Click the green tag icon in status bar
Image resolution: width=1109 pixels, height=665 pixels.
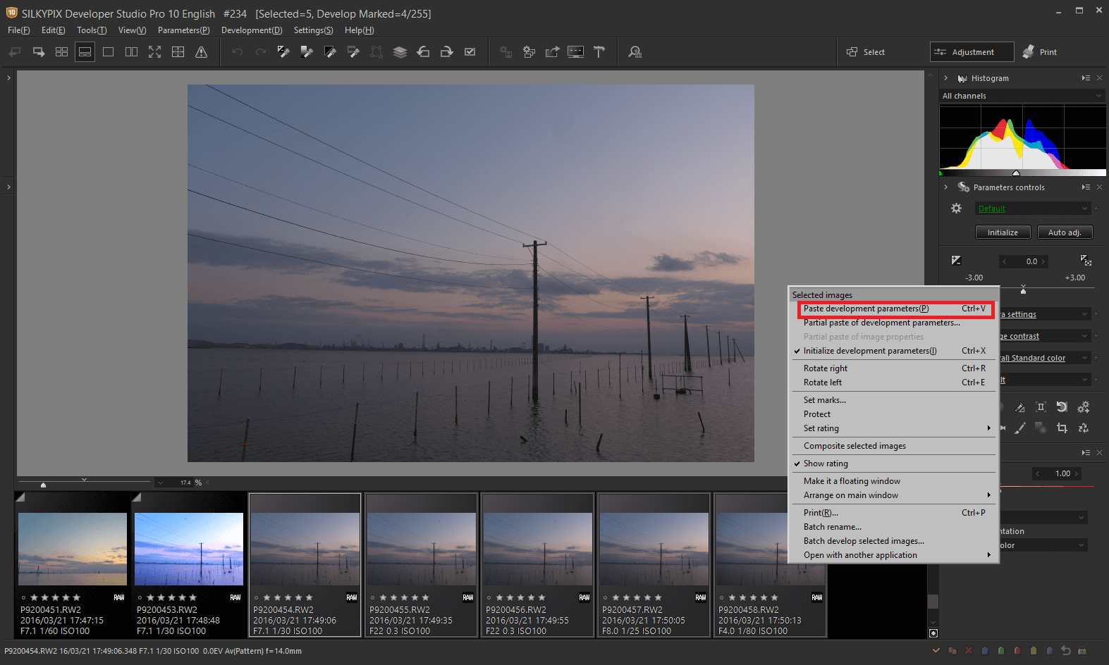(1001, 651)
